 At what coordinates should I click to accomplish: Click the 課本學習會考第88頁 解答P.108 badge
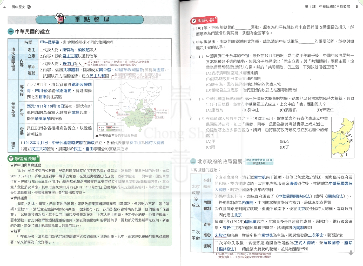[259, 162]
